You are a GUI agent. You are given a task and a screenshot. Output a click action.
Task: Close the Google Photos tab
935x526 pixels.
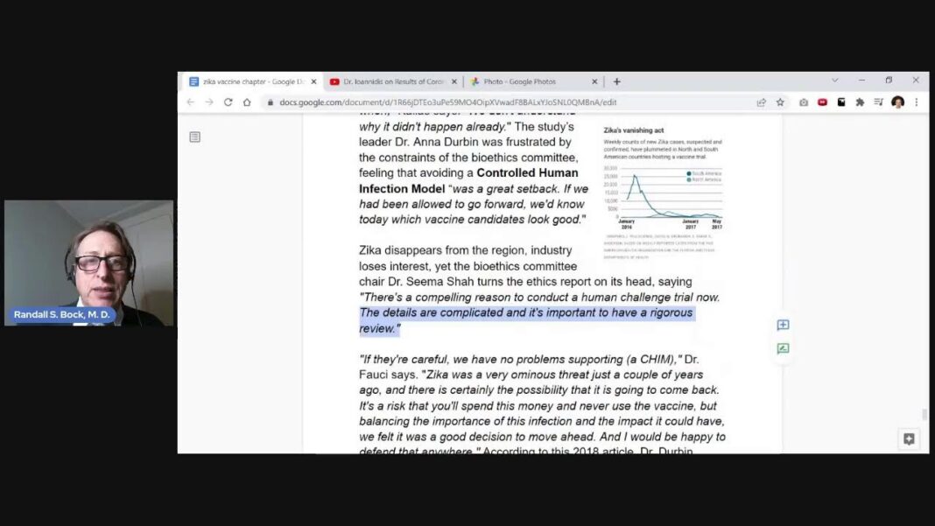pos(594,81)
